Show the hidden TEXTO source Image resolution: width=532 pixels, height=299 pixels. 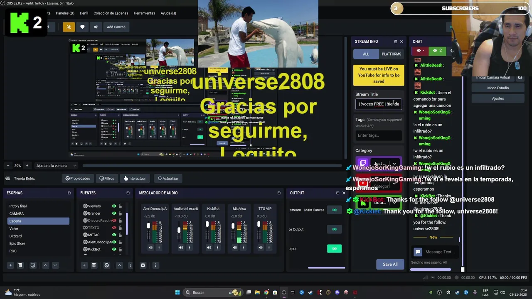(x=114, y=228)
